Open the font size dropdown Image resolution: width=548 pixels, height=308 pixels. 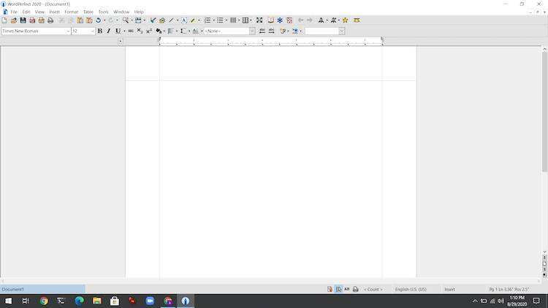click(x=92, y=31)
